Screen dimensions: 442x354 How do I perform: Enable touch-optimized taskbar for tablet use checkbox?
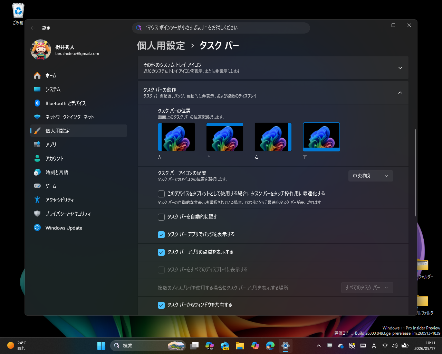coord(161,194)
